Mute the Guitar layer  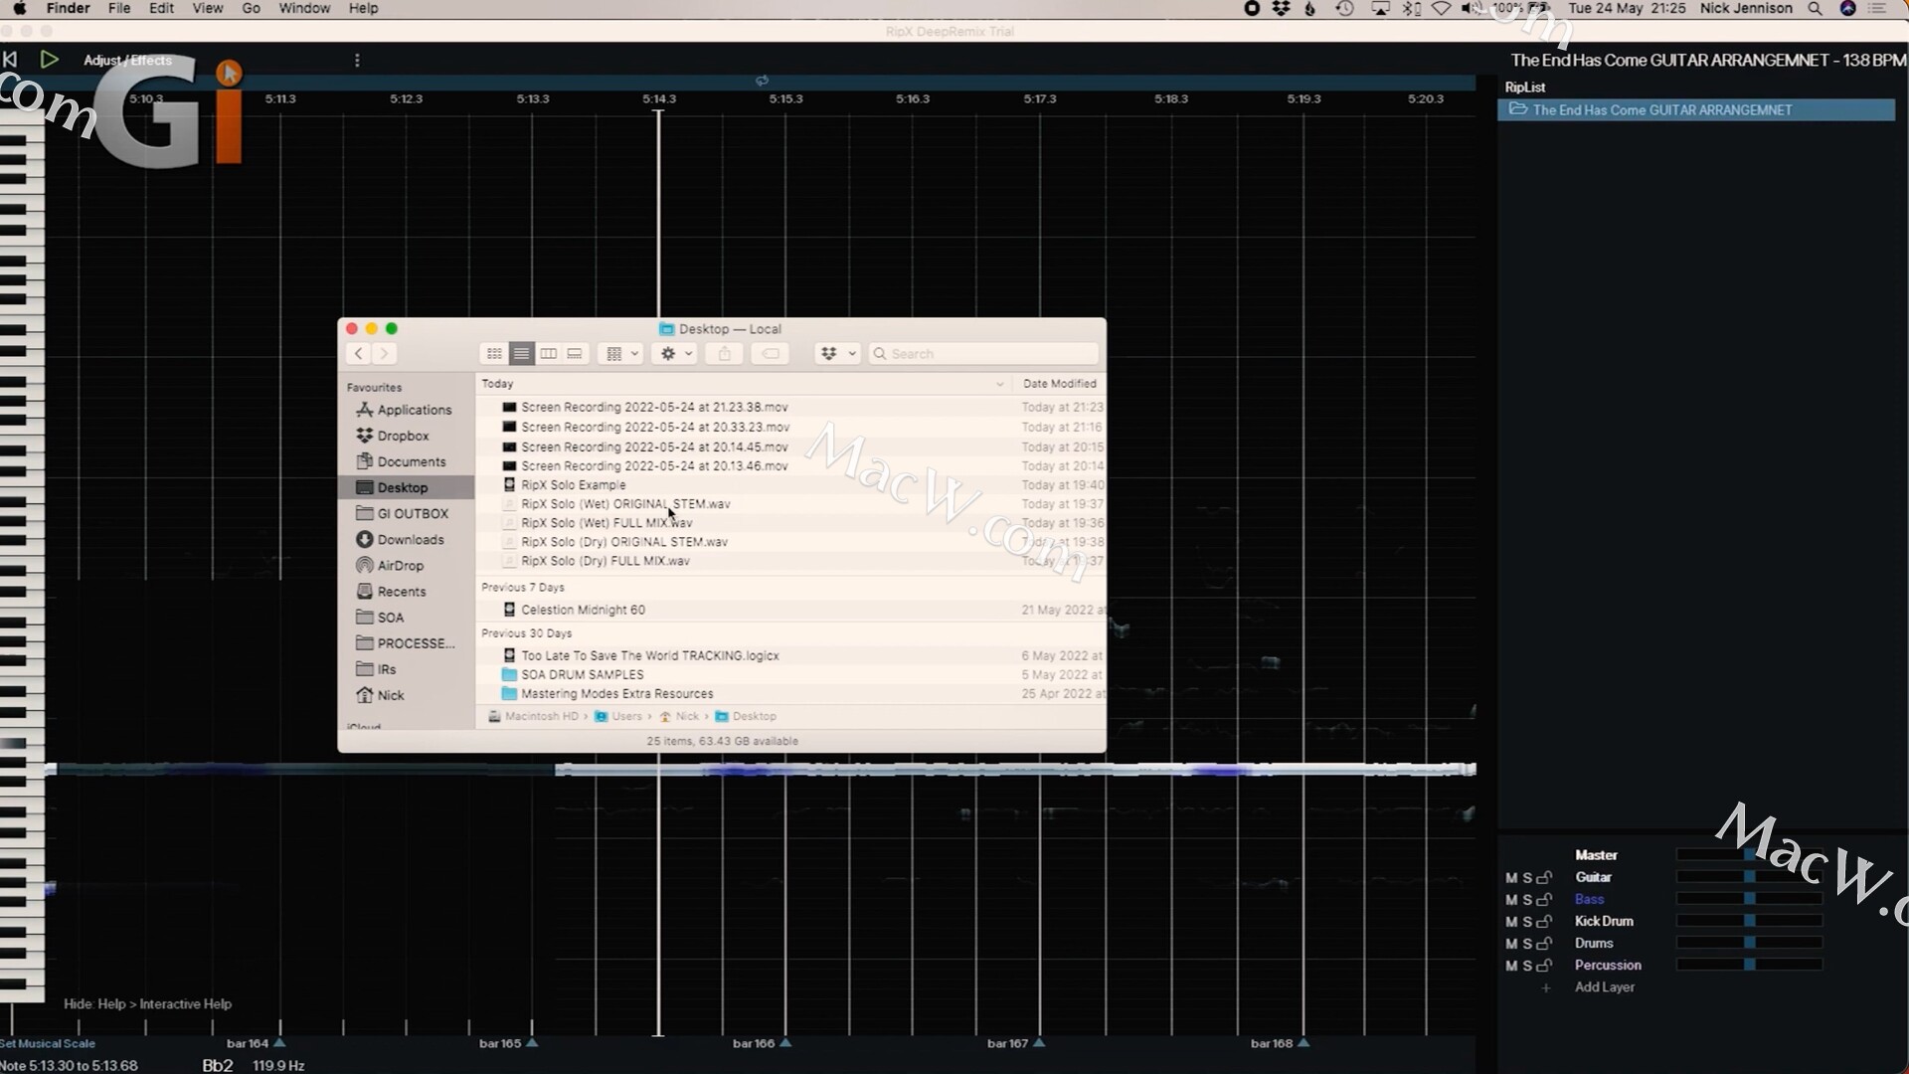coord(1511,877)
